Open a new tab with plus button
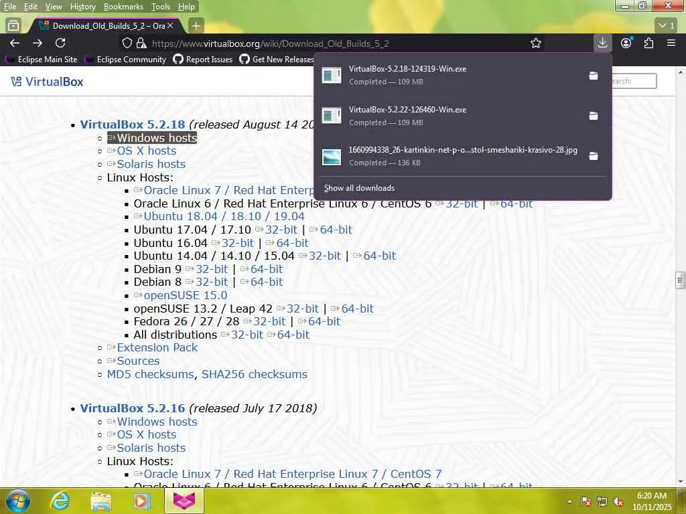The image size is (686, 514). (196, 26)
